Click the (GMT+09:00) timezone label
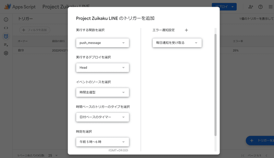Viewport: 274px width, 158px height. [x=118, y=150]
